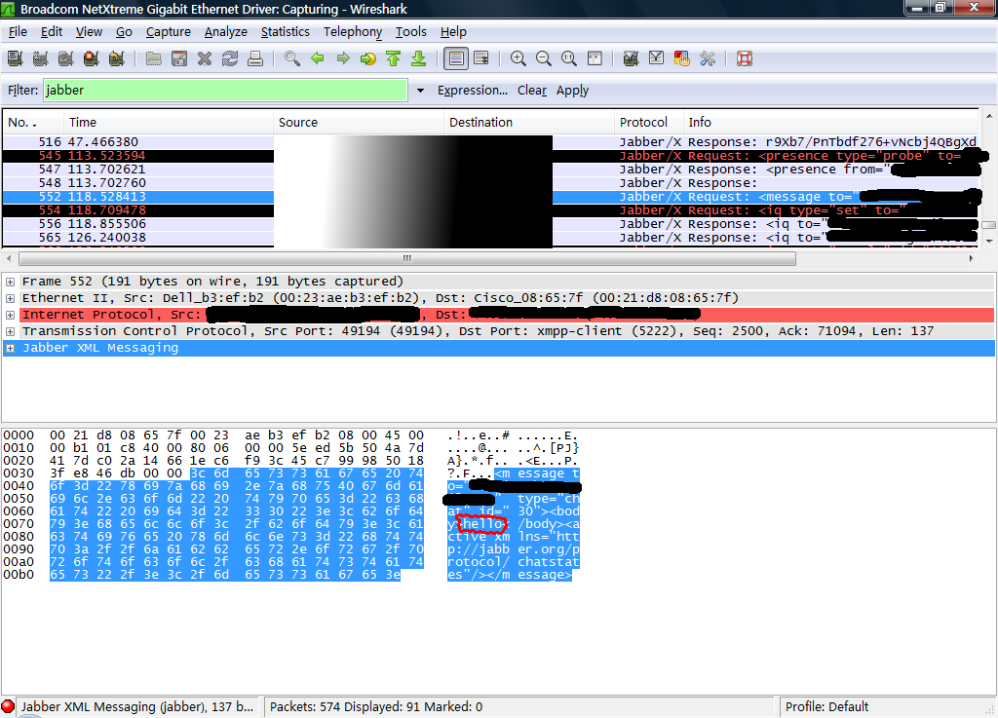
Task: Edit coloring rules
Action: [x=681, y=59]
